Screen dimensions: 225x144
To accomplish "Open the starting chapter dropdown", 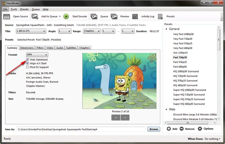I will pos(108,31).
